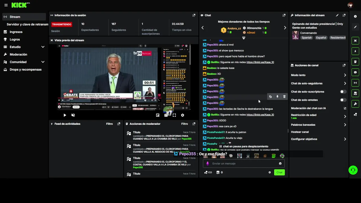Open chat settings gear beside Chat button
361x203 pixels.
click(270, 172)
